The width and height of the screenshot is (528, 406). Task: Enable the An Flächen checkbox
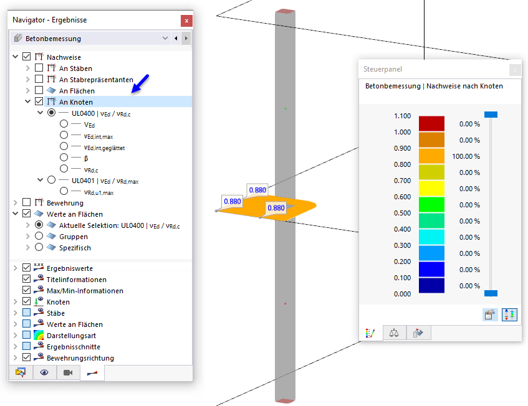(x=39, y=90)
